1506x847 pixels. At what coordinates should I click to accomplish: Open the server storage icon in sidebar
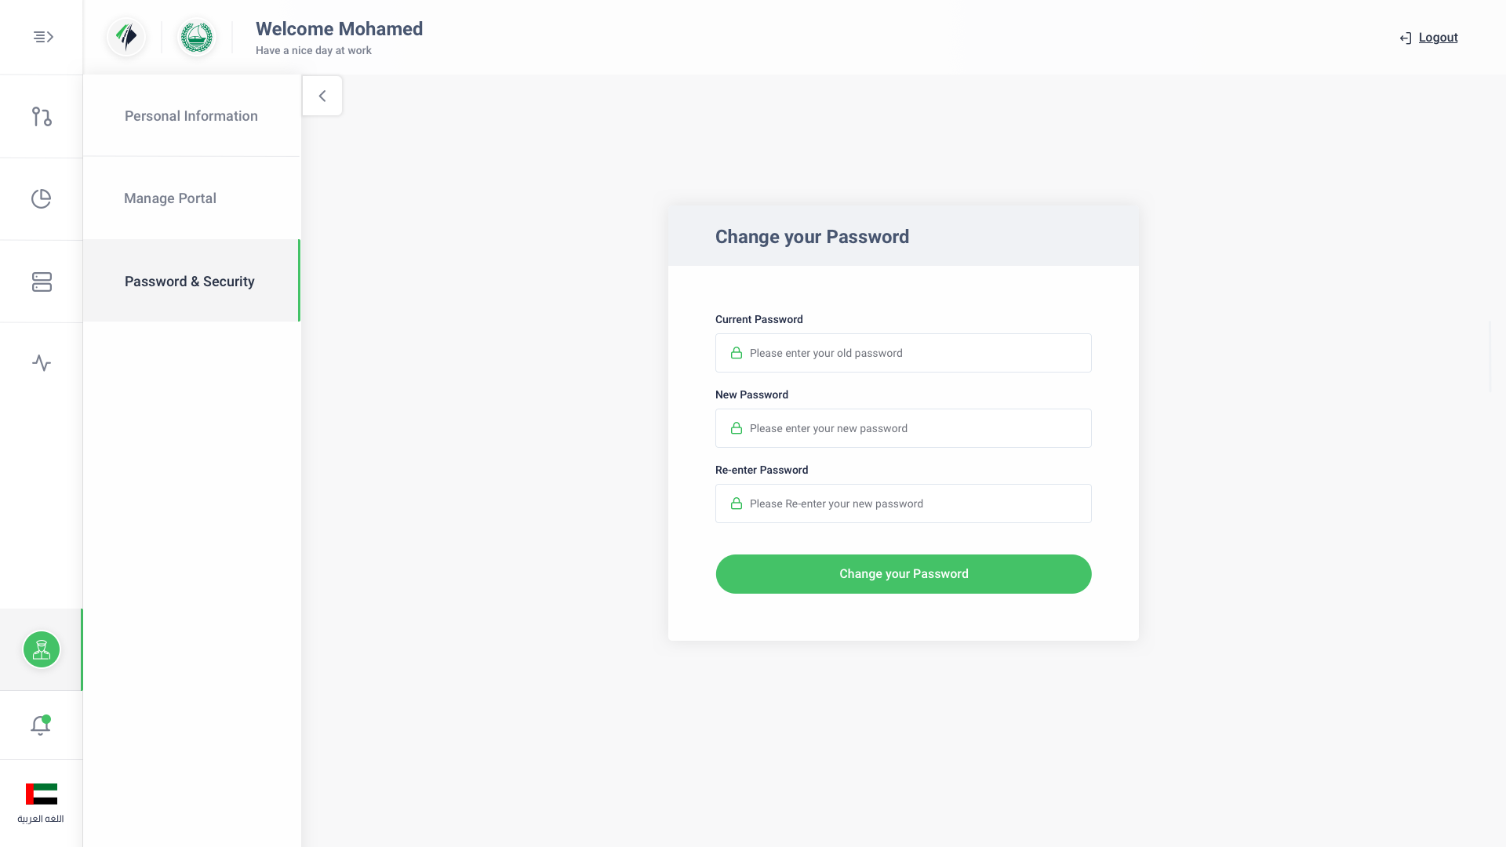coord(42,282)
